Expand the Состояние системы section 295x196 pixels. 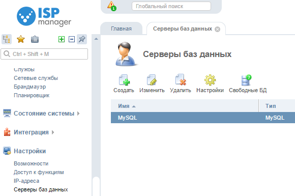click(47, 114)
